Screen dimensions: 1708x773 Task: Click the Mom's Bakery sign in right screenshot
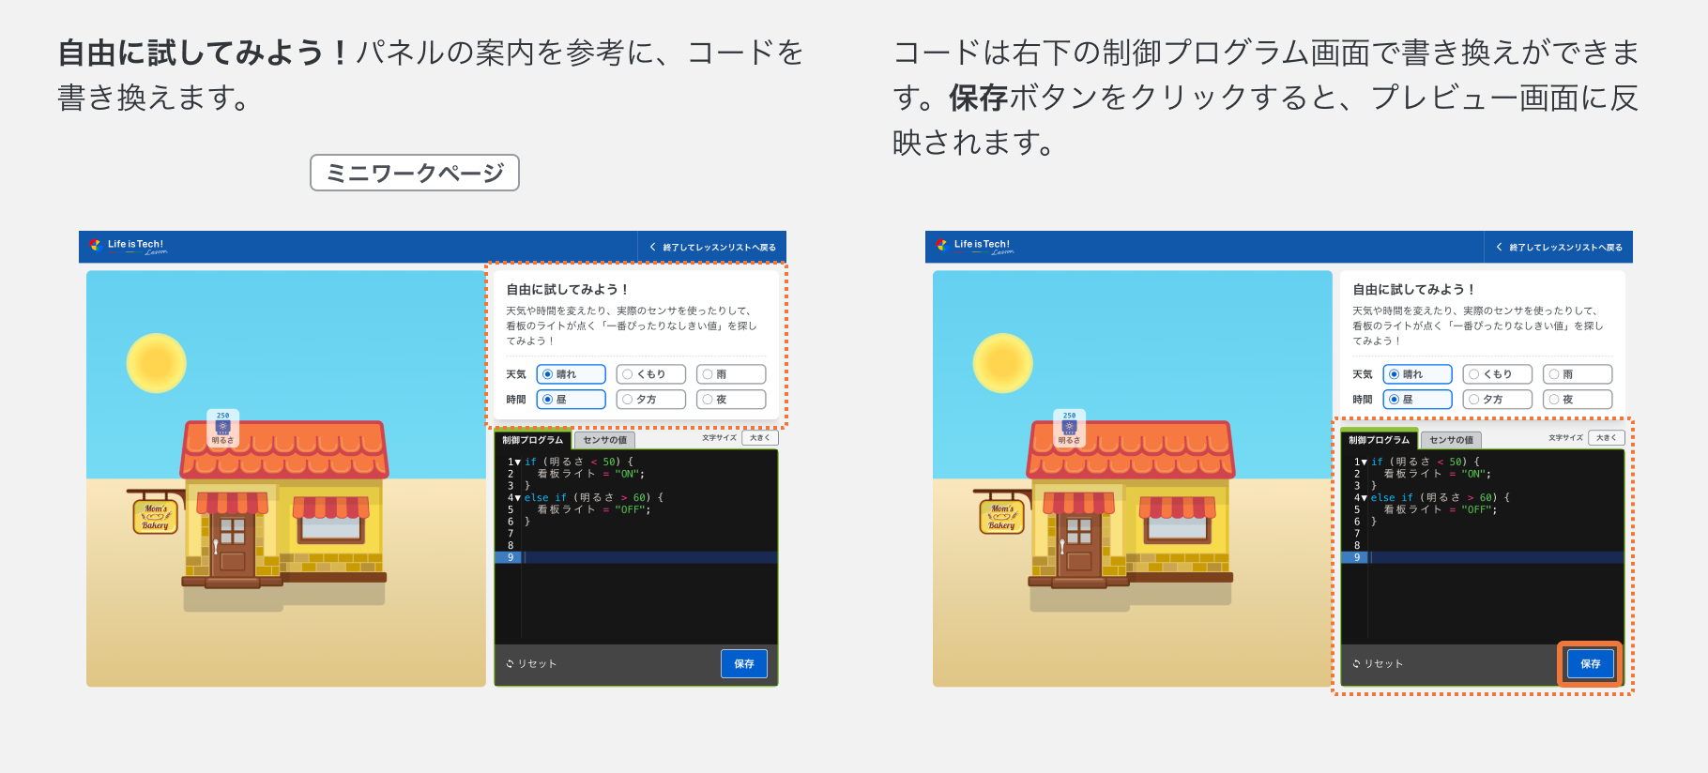[x=1001, y=517]
